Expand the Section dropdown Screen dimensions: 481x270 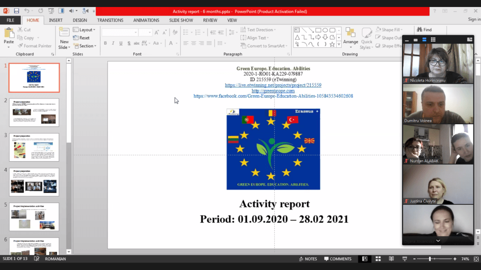coord(87,46)
